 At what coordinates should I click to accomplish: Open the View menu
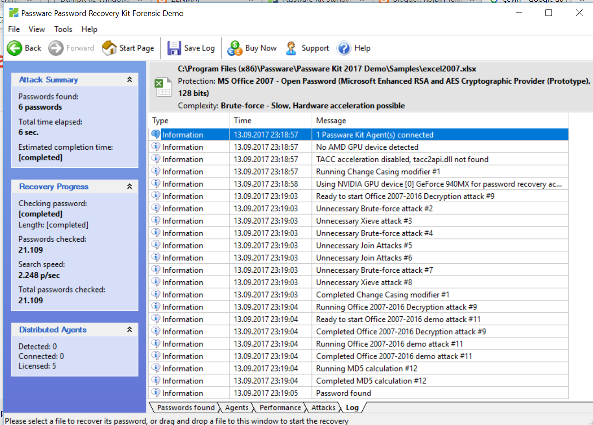point(37,29)
